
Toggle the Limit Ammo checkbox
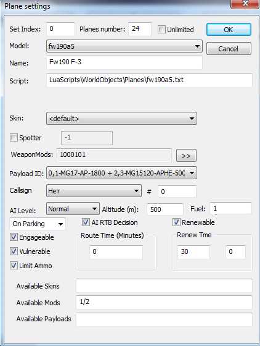pyautogui.click(x=14, y=266)
